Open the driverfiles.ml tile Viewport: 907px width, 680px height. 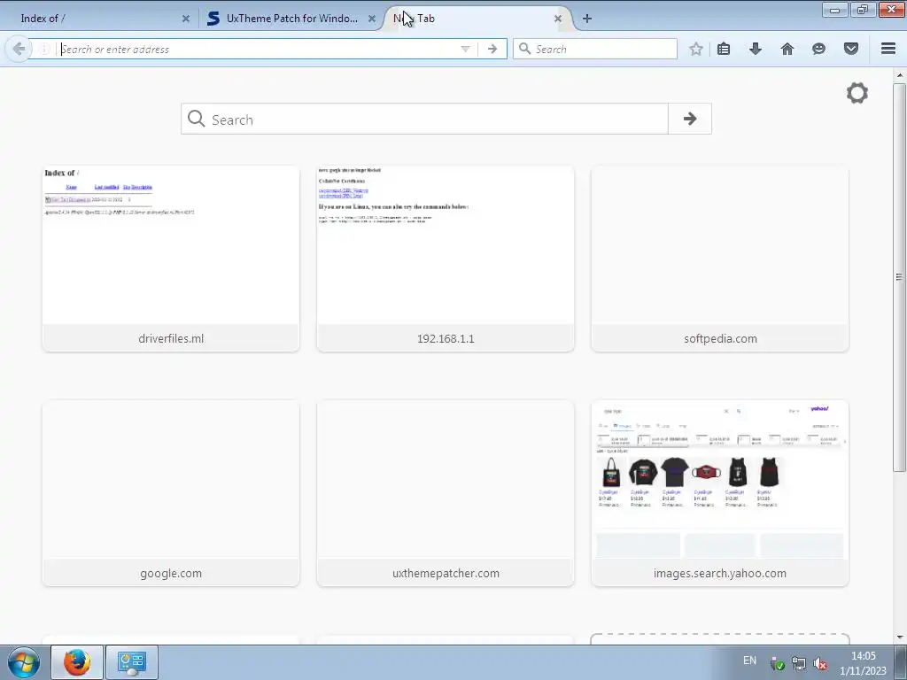171,259
